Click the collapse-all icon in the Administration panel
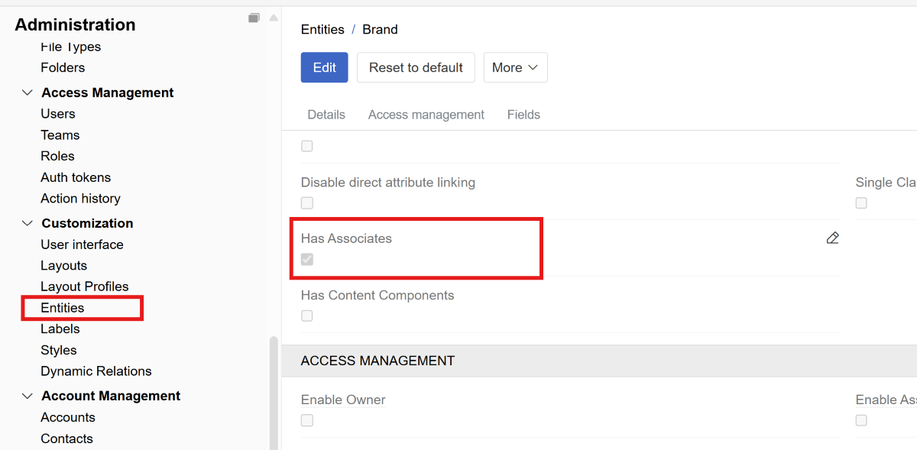 coord(254,18)
